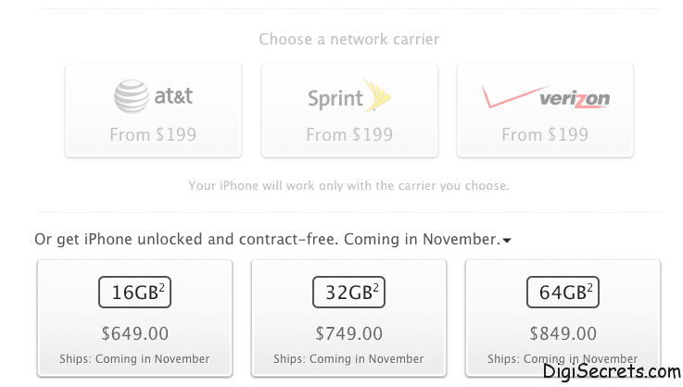Pick the $749.00 unlocked iPhone price

tap(349, 332)
